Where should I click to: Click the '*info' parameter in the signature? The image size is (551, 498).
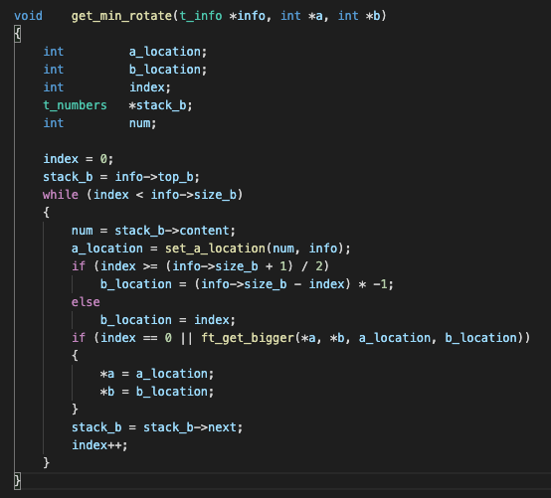pyautogui.click(x=247, y=16)
